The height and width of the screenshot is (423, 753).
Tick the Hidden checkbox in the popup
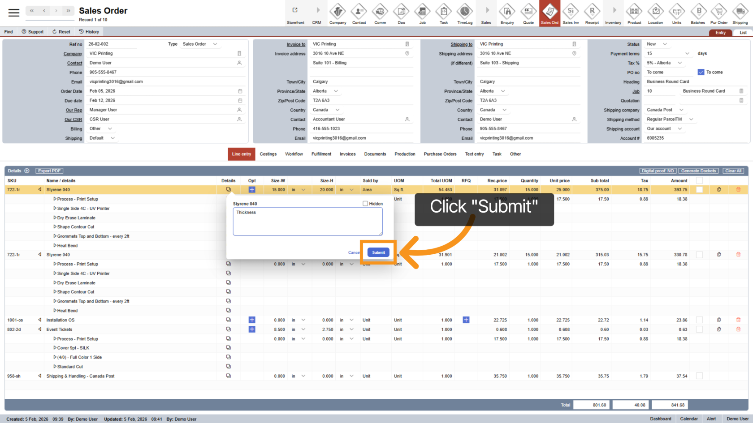pos(365,204)
